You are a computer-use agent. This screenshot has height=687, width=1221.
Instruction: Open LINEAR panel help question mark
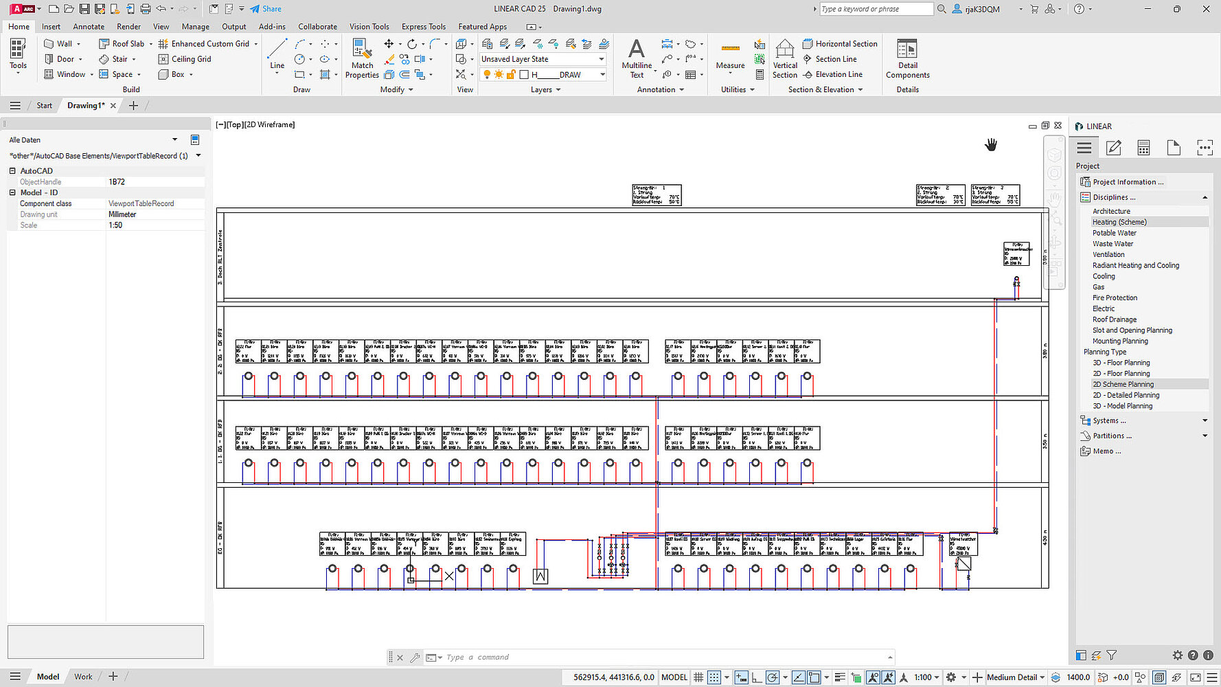[1193, 655]
